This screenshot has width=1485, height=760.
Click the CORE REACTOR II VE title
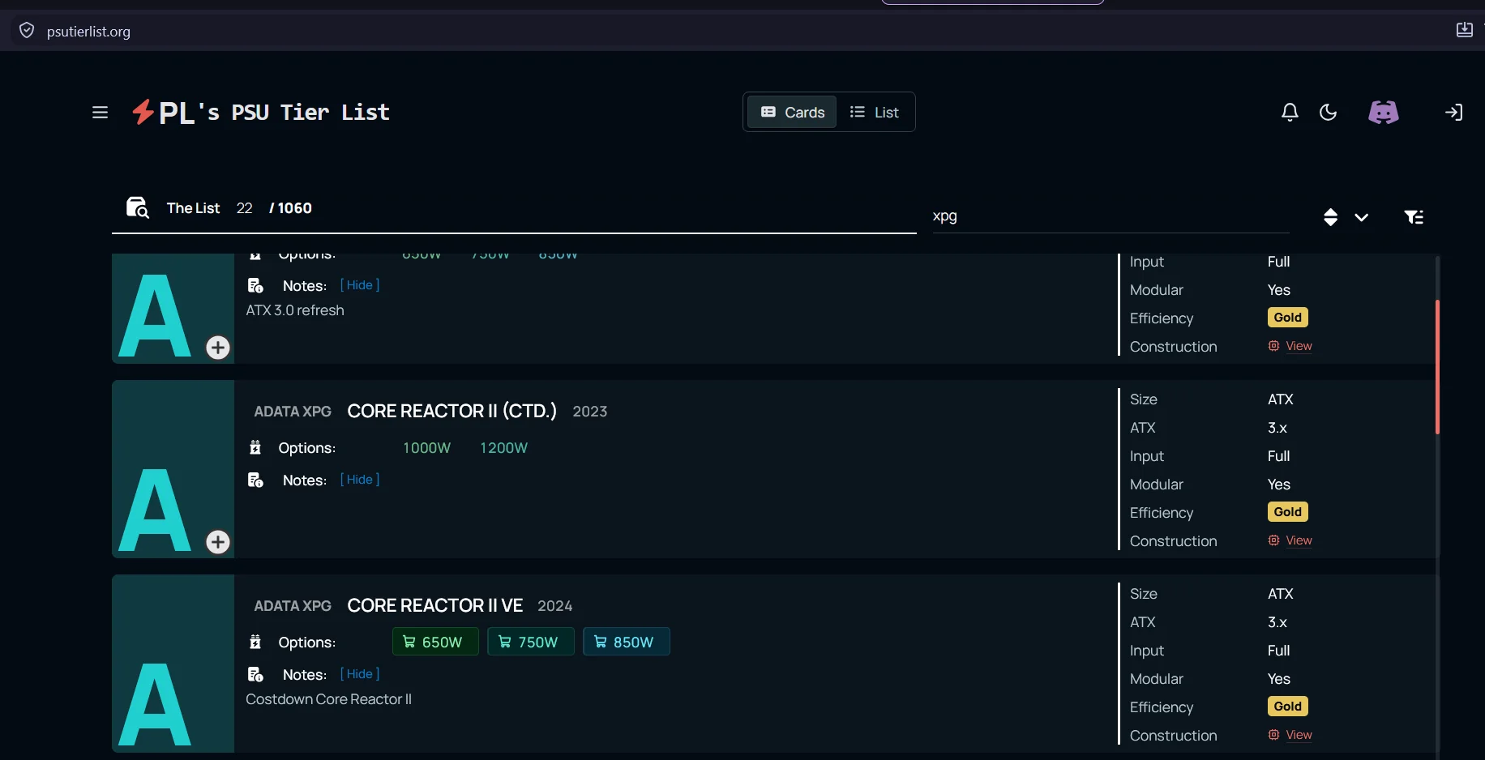(435, 605)
